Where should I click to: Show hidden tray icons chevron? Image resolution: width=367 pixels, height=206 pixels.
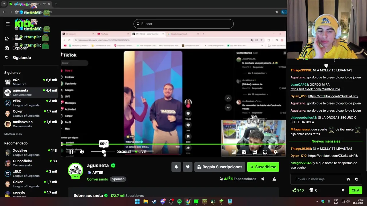[317, 201]
